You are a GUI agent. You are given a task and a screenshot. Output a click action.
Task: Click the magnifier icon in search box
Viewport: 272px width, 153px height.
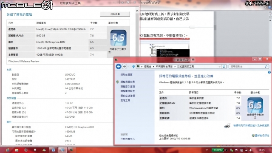tap(266, 66)
